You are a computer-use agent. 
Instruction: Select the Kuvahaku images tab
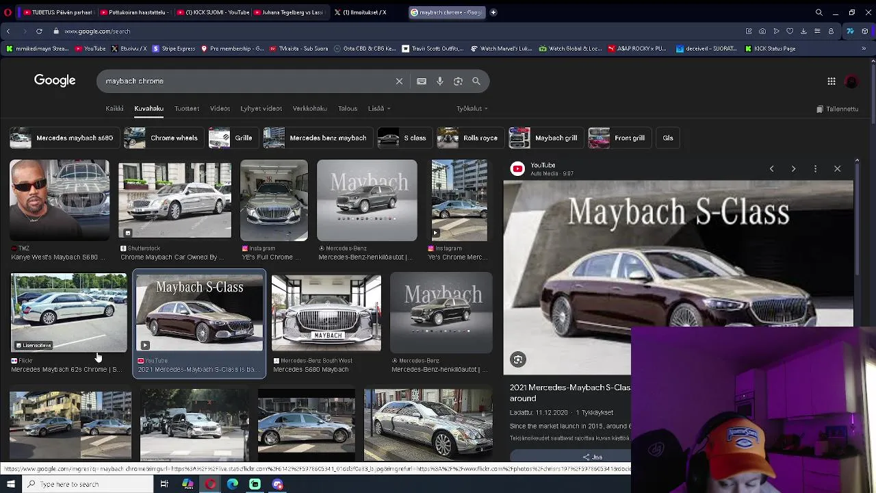pos(149,108)
